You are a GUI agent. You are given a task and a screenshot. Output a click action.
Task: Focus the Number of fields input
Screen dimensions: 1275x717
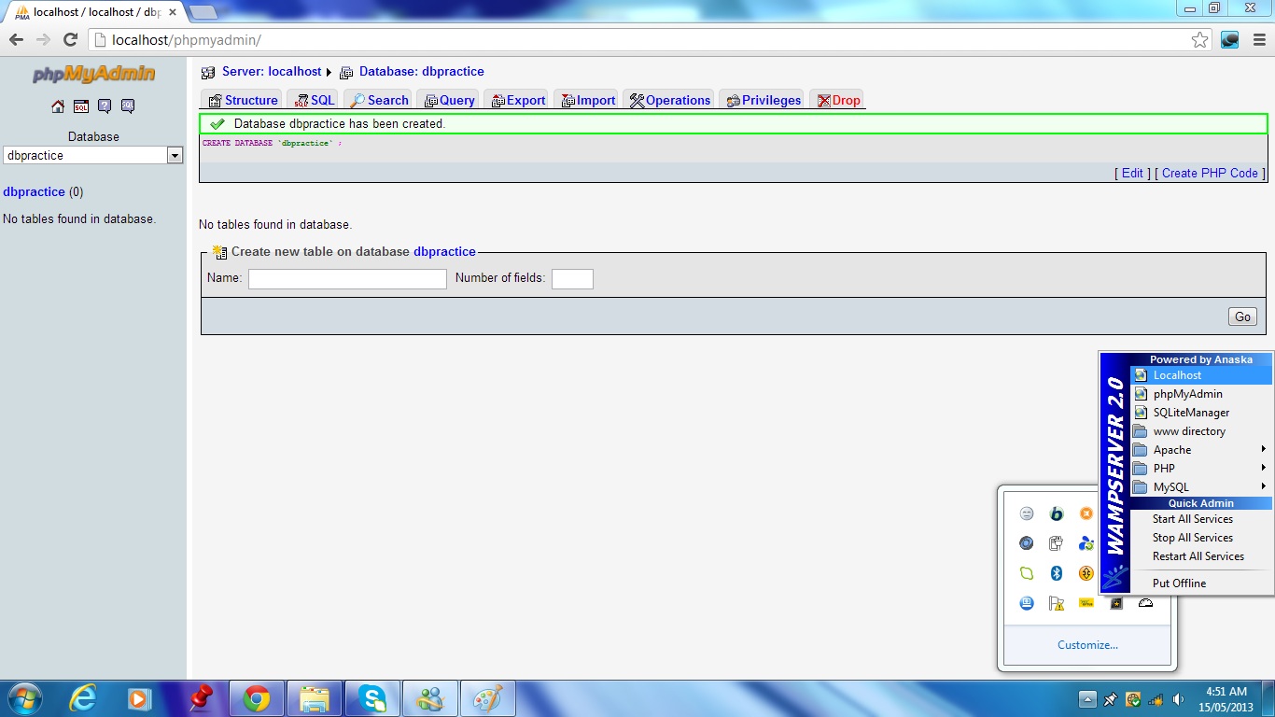click(x=572, y=279)
